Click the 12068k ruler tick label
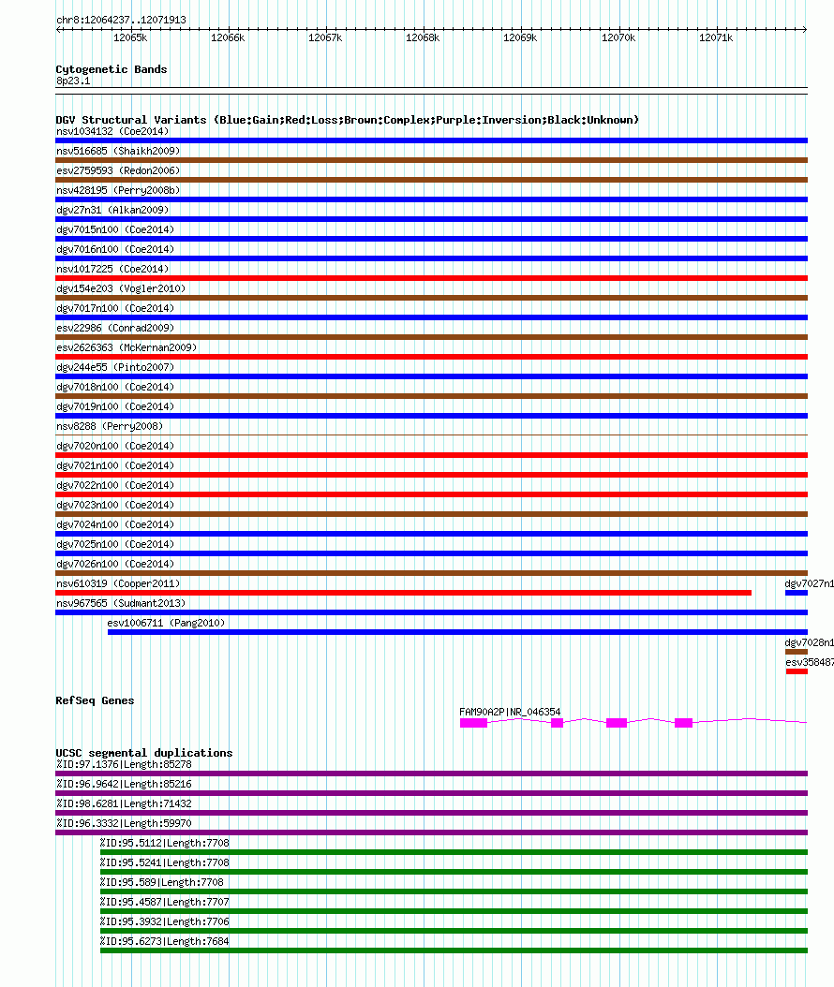Image resolution: width=834 pixels, height=987 pixels. [423, 37]
